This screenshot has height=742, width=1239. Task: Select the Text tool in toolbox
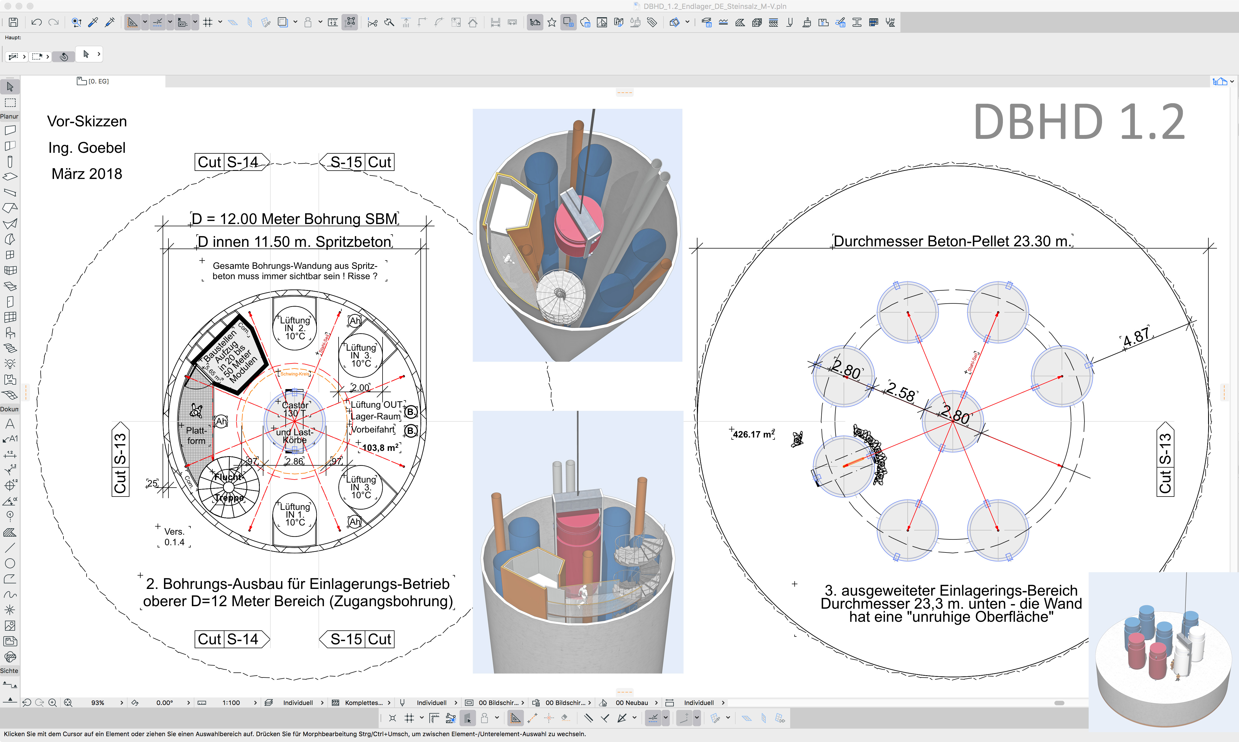click(10, 424)
